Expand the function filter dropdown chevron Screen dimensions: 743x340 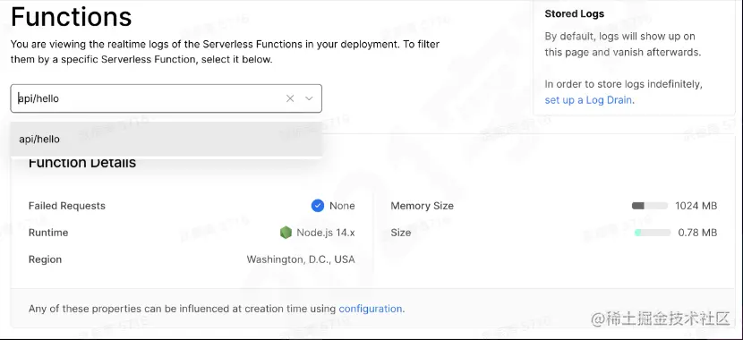[309, 98]
